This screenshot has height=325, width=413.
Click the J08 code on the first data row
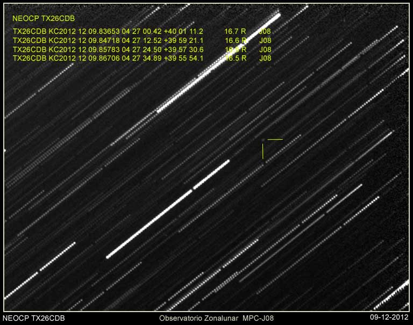265,31
